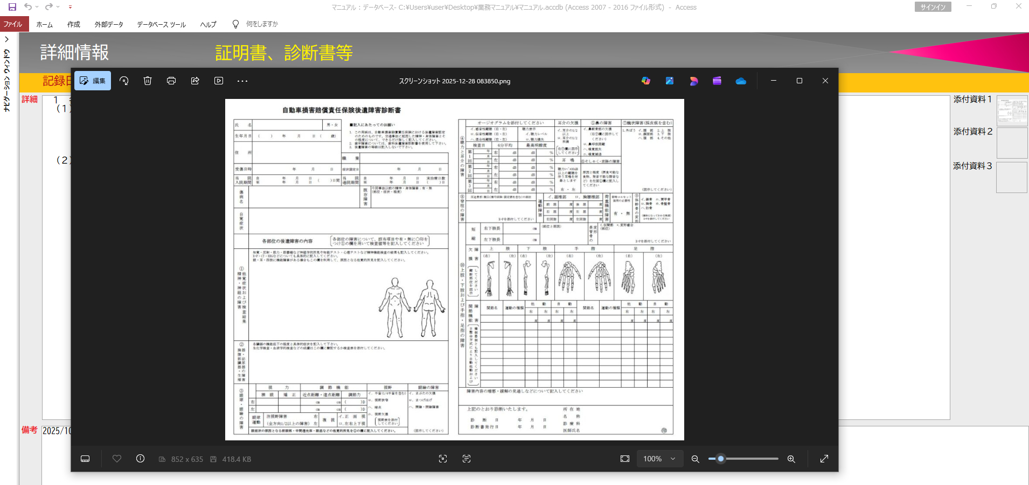Close the Photos viewer window
The height and width of the screenshot is (485, 1029).
825,81
